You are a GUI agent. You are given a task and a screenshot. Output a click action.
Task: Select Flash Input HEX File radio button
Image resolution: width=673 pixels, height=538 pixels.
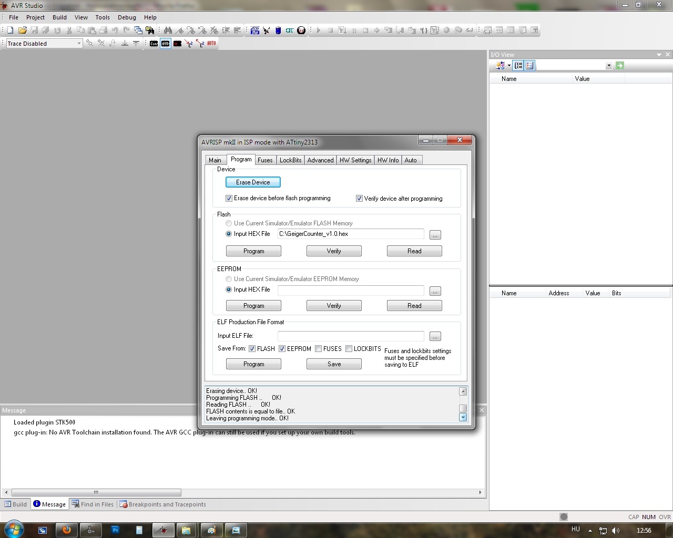[229, 234]
